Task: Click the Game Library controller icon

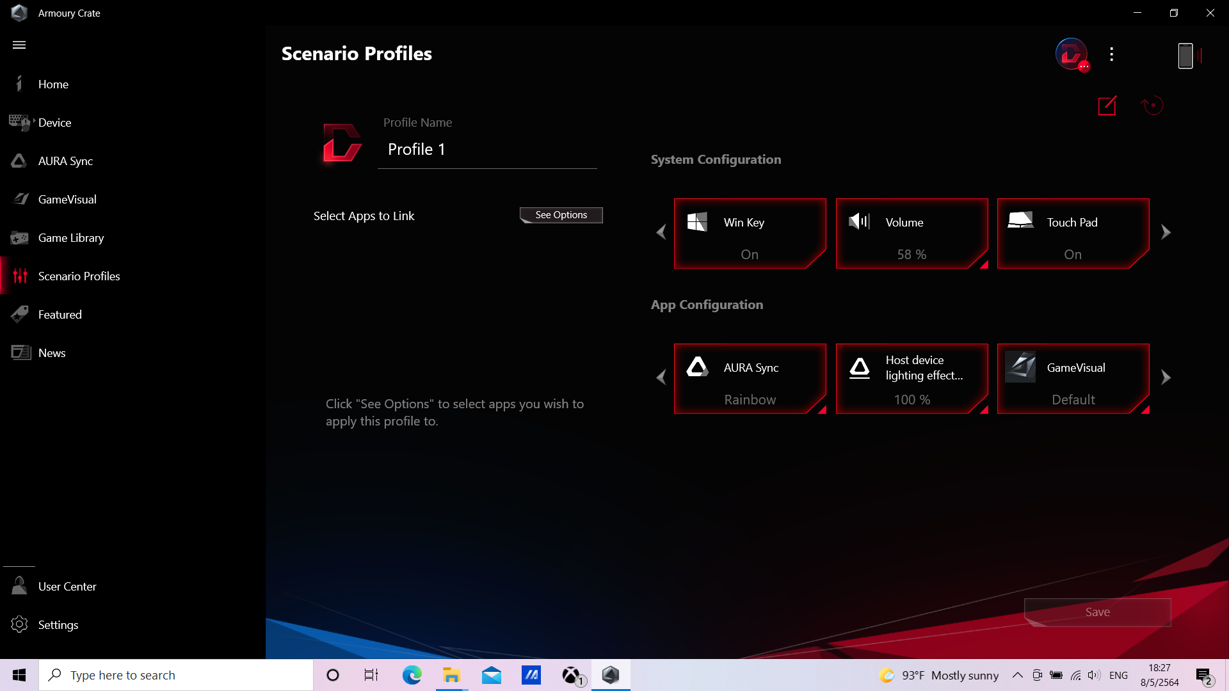Action: tap(19, 238)
